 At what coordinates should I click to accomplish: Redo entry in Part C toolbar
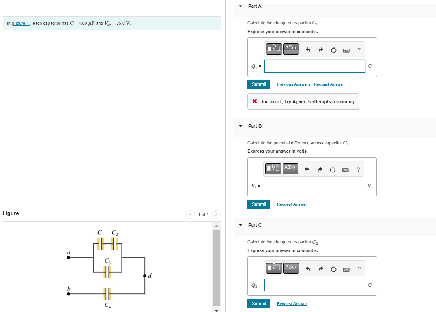coord(321,269)
